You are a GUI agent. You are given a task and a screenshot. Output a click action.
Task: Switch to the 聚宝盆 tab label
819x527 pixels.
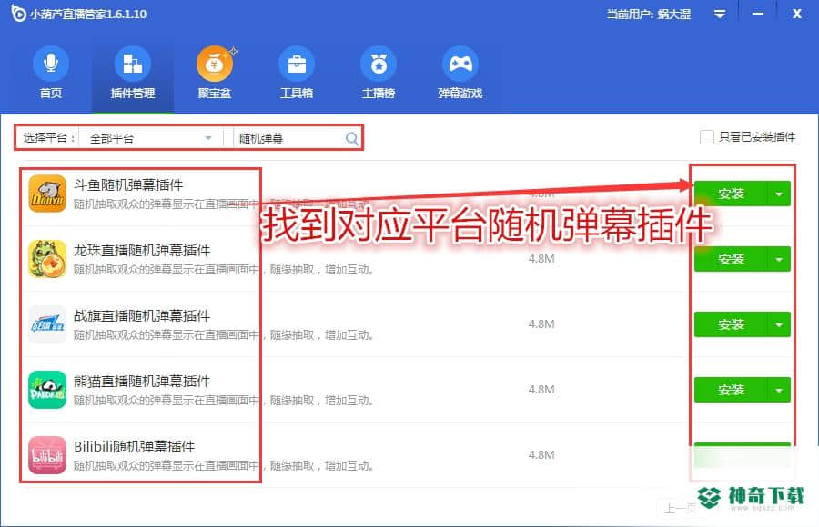pyautogui.click(x=215, y=94)
